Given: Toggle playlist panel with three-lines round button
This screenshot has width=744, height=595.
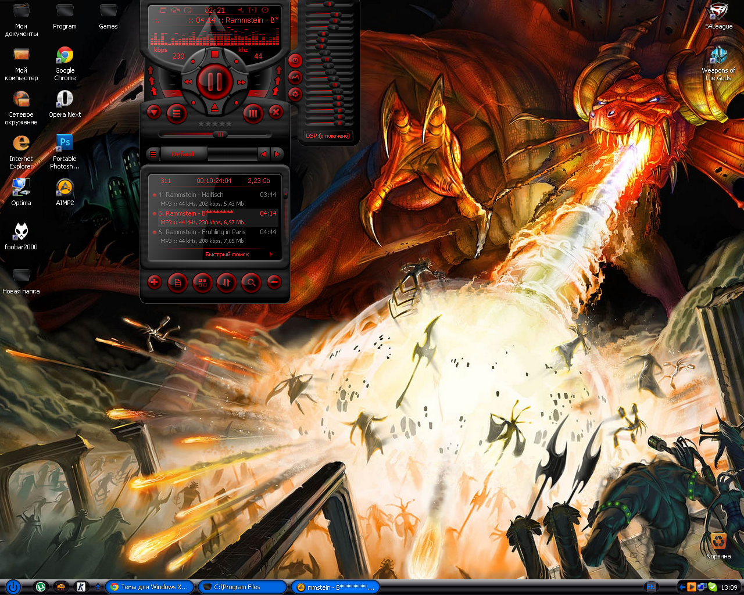Looking at the screenshot, I should [177, 114].
